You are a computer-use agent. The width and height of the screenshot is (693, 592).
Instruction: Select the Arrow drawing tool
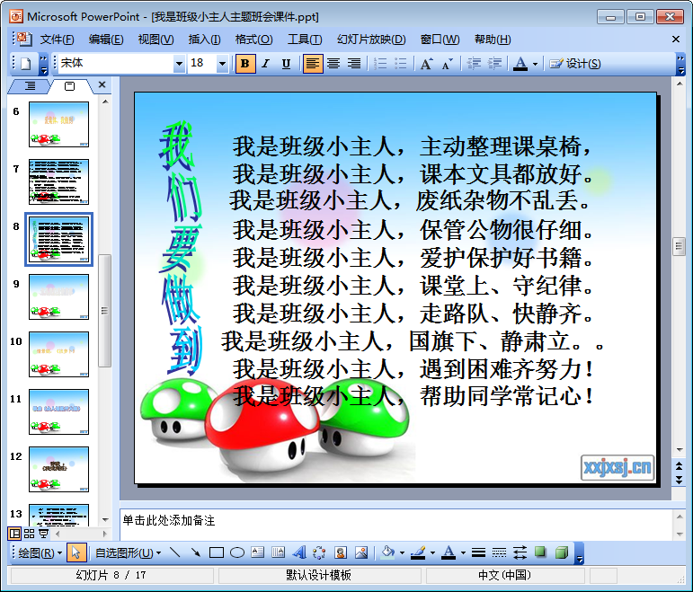coord(195,552)
